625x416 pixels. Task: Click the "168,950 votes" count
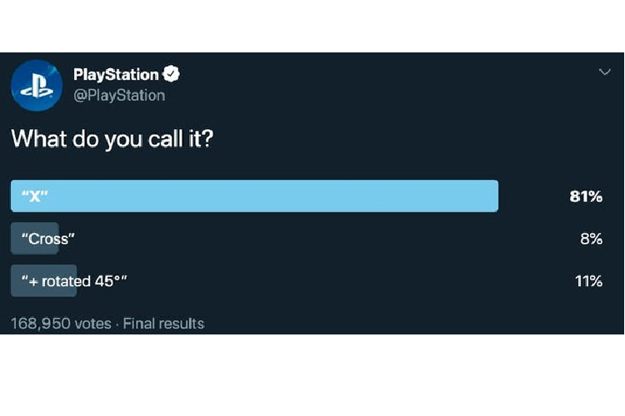tap(60, 324)
